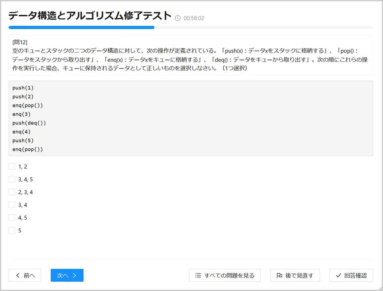The width and height of the screenshot is (383, 291).
Task: Check the answer option 3, 4
Action: click(x=12, y=204)
